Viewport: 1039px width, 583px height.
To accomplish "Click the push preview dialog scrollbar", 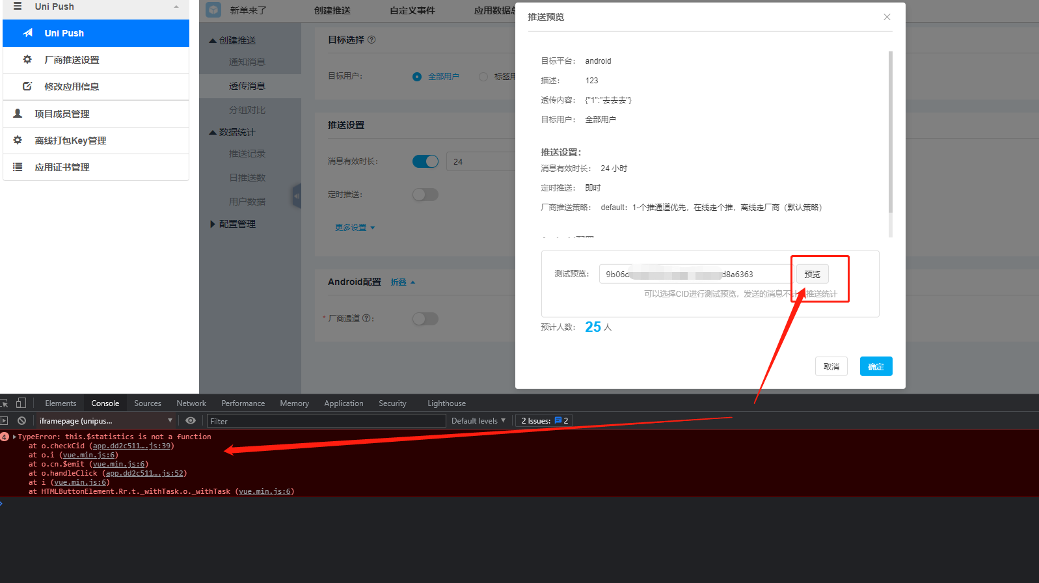I will pyautogui.click(x=890, y=130).
